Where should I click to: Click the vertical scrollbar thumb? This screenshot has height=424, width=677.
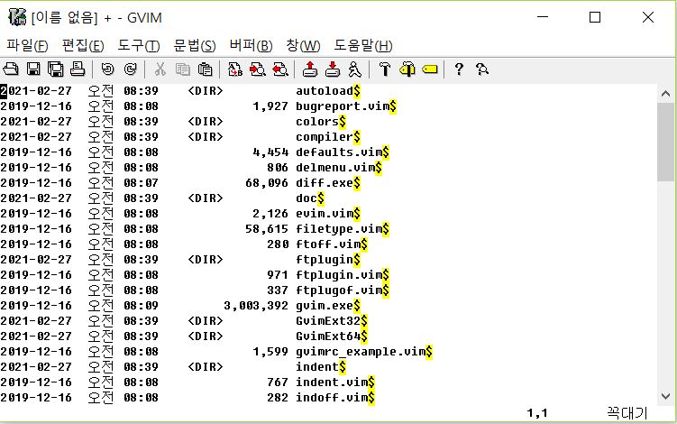[x=665, y=142]
